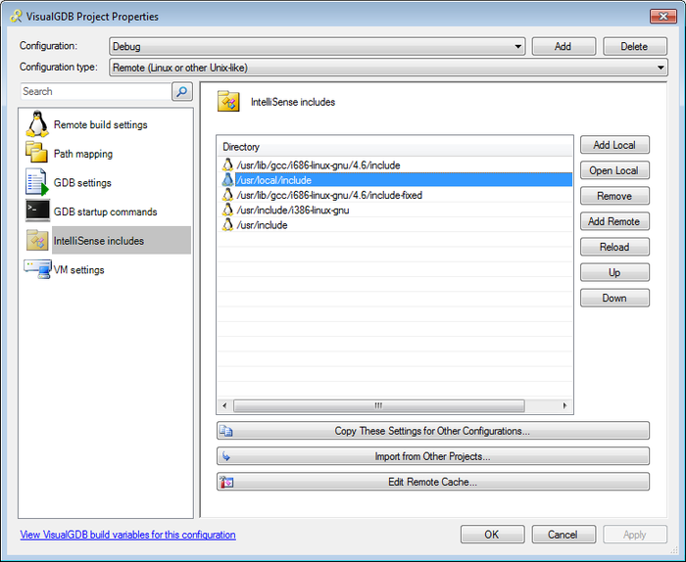Screen dimensions: 686x562
Task: Click Edit Remote Cache button
Action: [433, 482]
